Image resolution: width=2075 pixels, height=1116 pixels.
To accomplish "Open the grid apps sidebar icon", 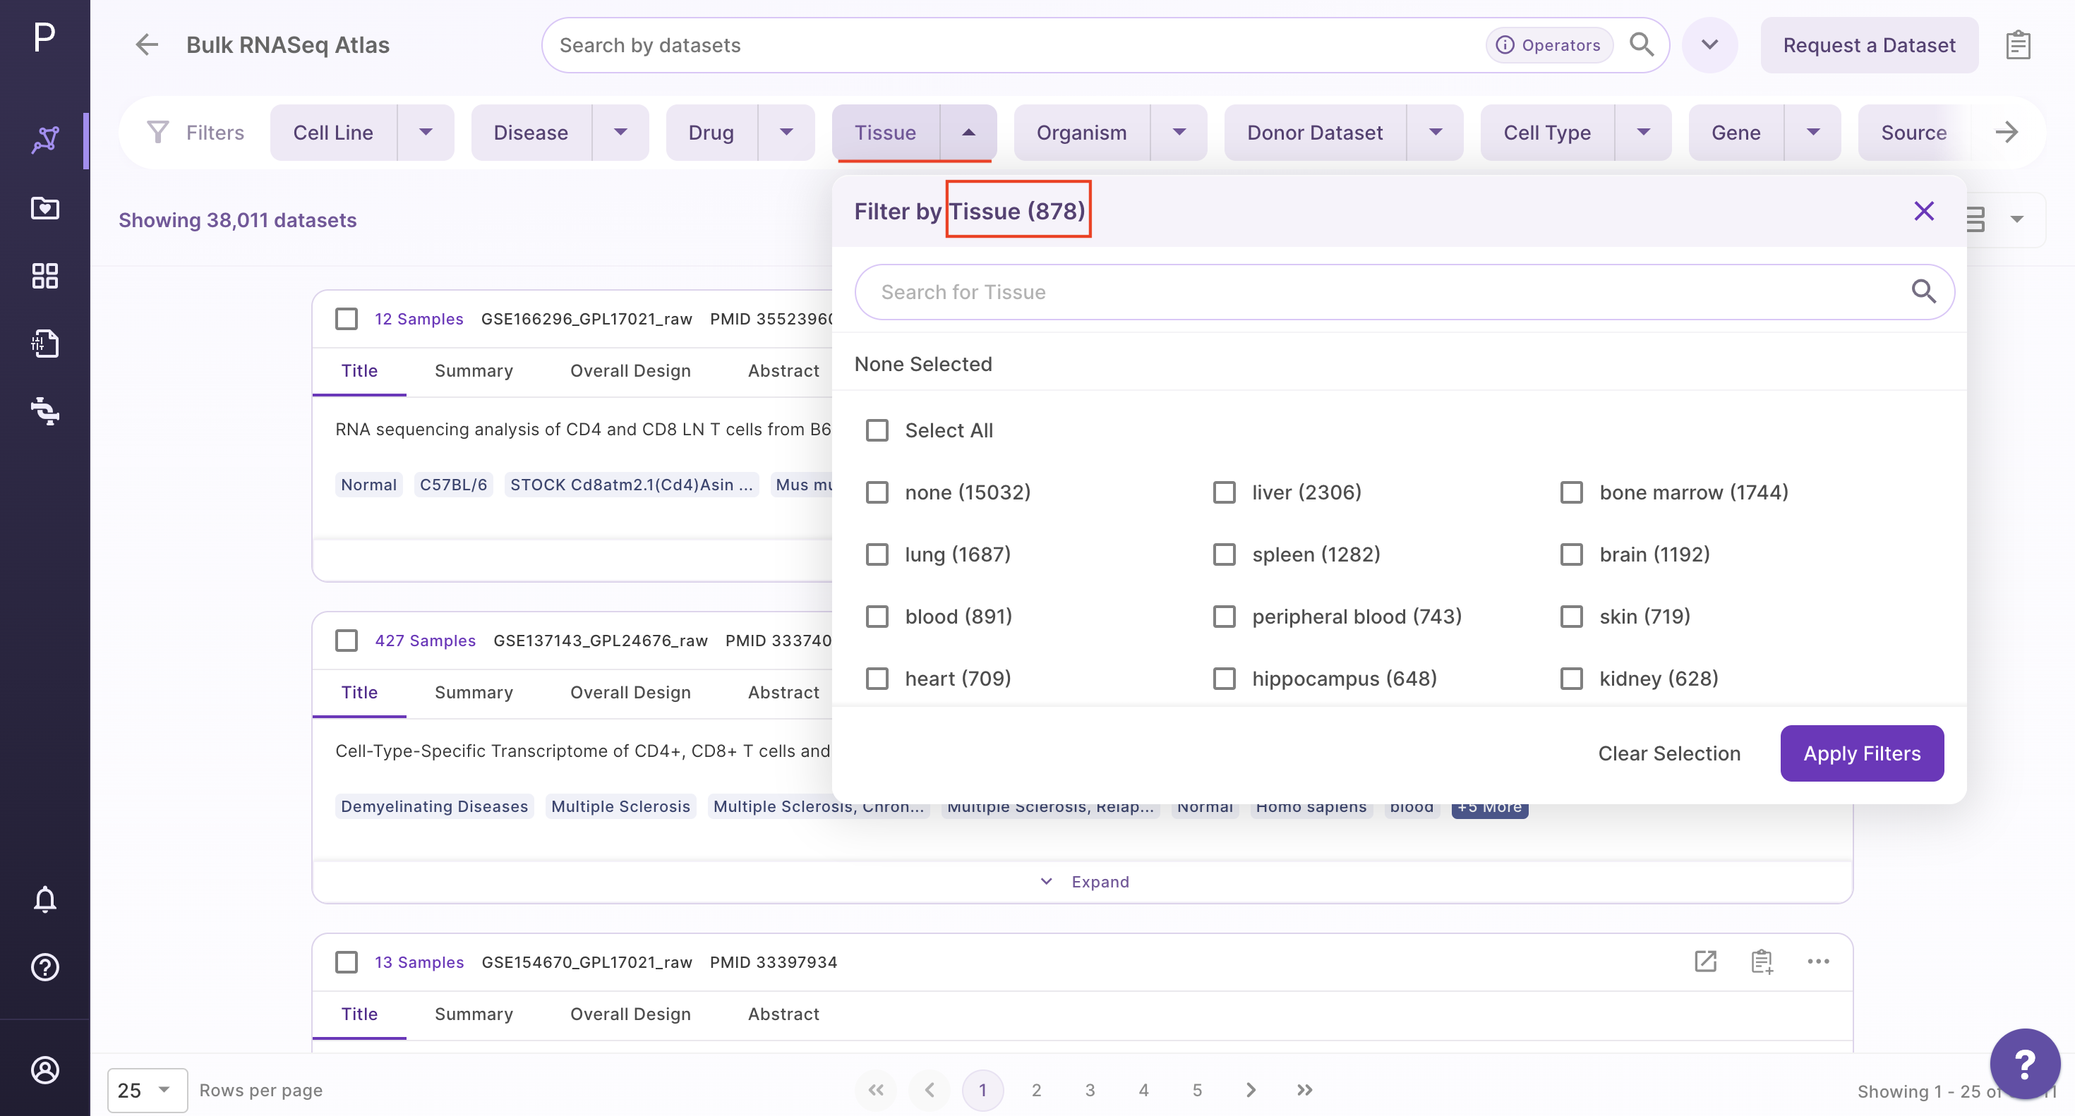I will (x=44, y=277).
